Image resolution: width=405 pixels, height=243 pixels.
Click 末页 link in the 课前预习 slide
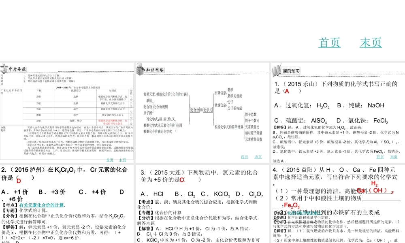tap(394, 157)
